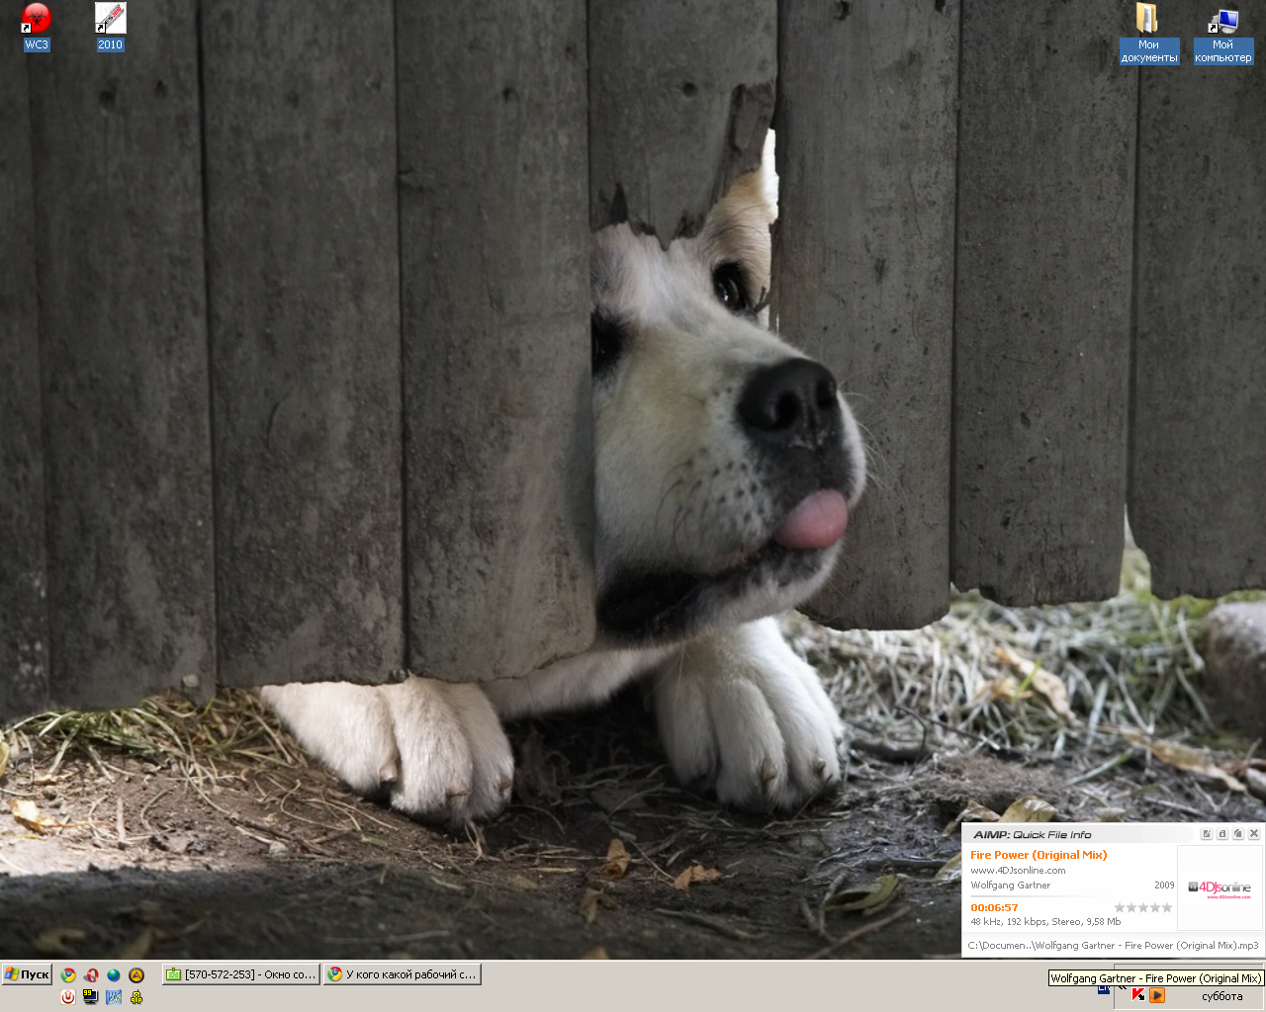The height and width of the screenshot is (1012, 1266).
Task: Launch AIMP from the Quick Launch bar
Action: click(x=136, y=975)
